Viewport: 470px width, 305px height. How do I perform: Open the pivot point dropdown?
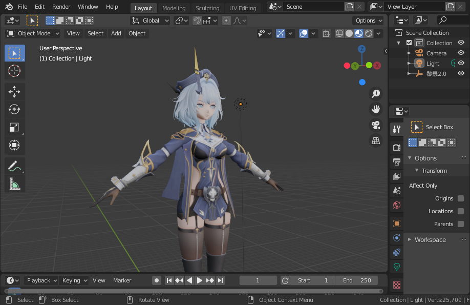tap(181, 21)
